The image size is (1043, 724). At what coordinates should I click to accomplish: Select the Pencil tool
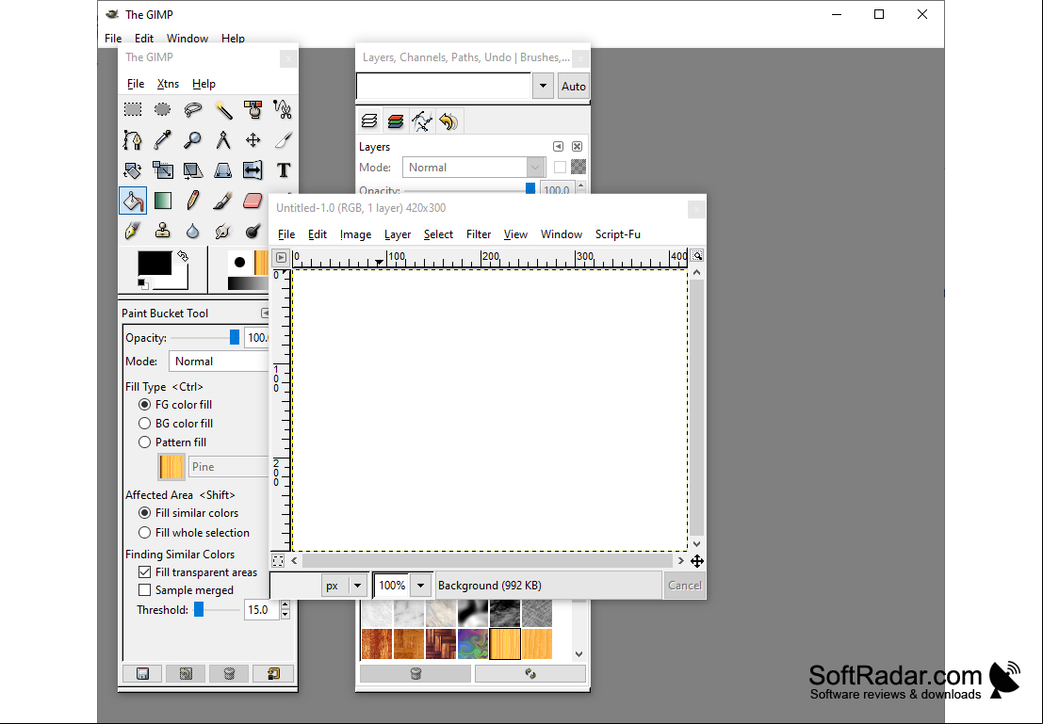(x=193, y=201)
